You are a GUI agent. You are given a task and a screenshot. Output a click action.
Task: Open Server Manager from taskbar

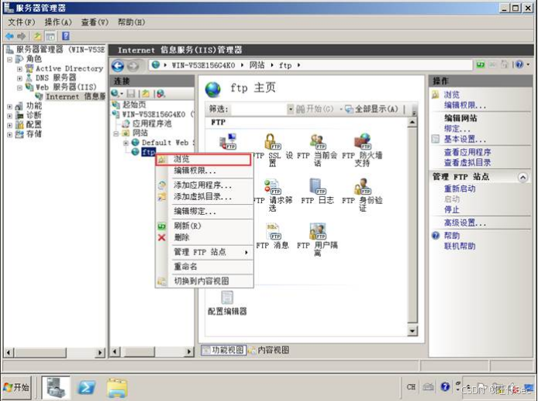[56, 388]
